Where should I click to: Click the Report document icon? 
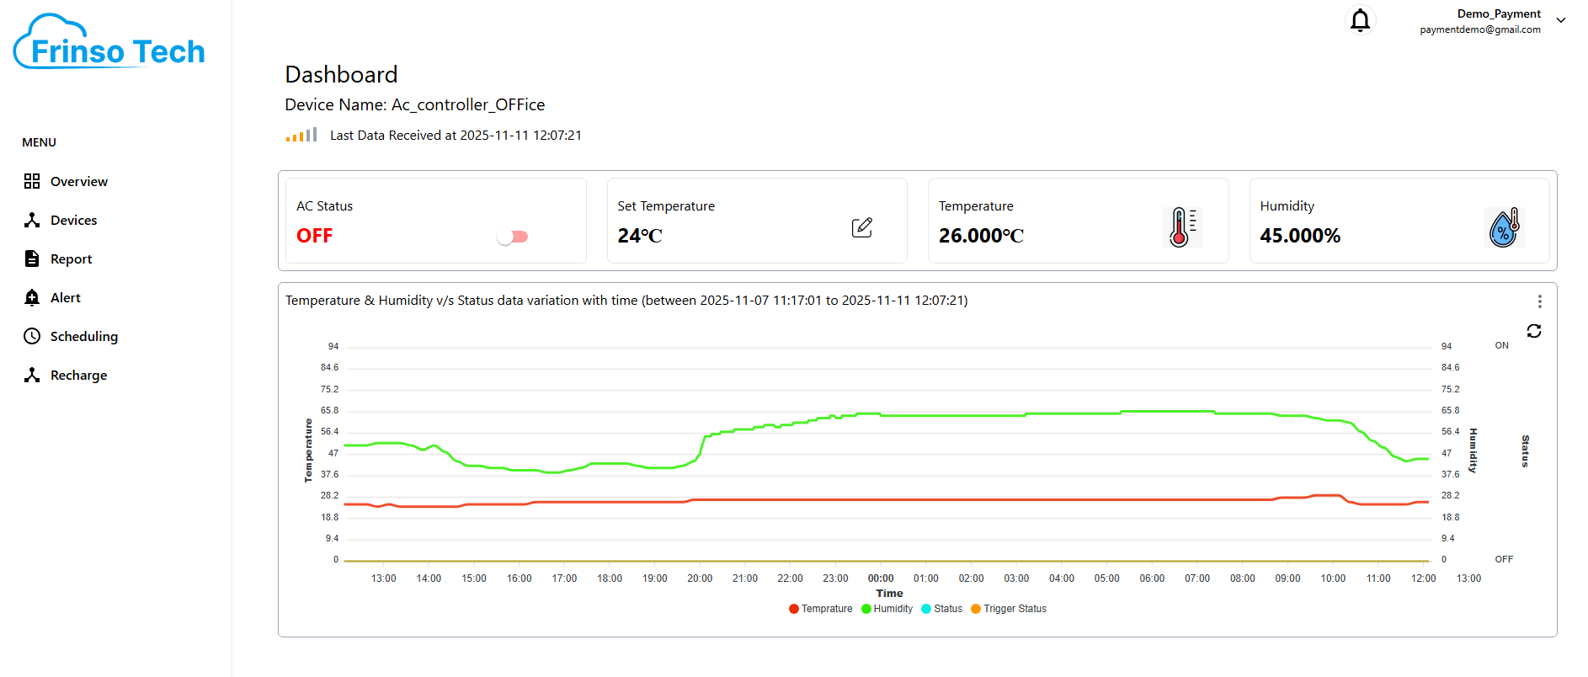(x=32, y=259)
